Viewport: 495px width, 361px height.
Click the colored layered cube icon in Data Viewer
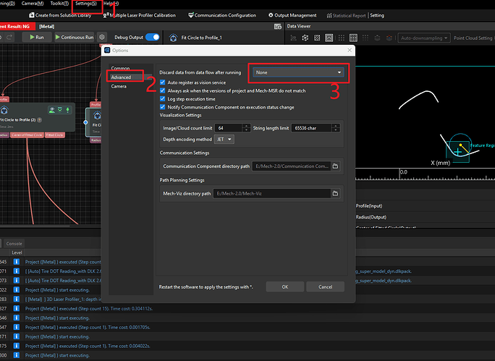(389, 38)
